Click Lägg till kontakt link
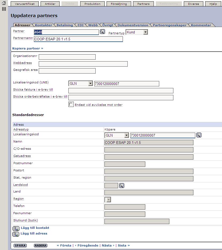 [x=35, y=228]
